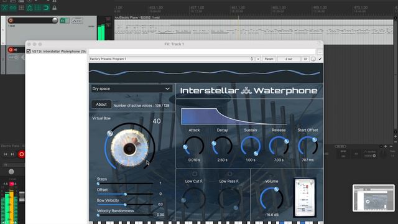
Task: Click the Release value 7.03 s
Action: click(x=279, y=160)
